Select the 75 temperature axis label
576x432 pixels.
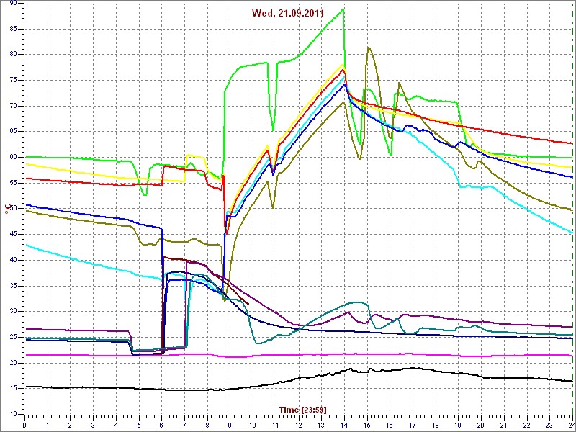13,81
